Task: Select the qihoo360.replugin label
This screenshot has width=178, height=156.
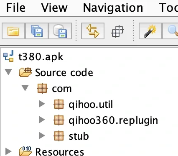Action: tap(113, 121)
